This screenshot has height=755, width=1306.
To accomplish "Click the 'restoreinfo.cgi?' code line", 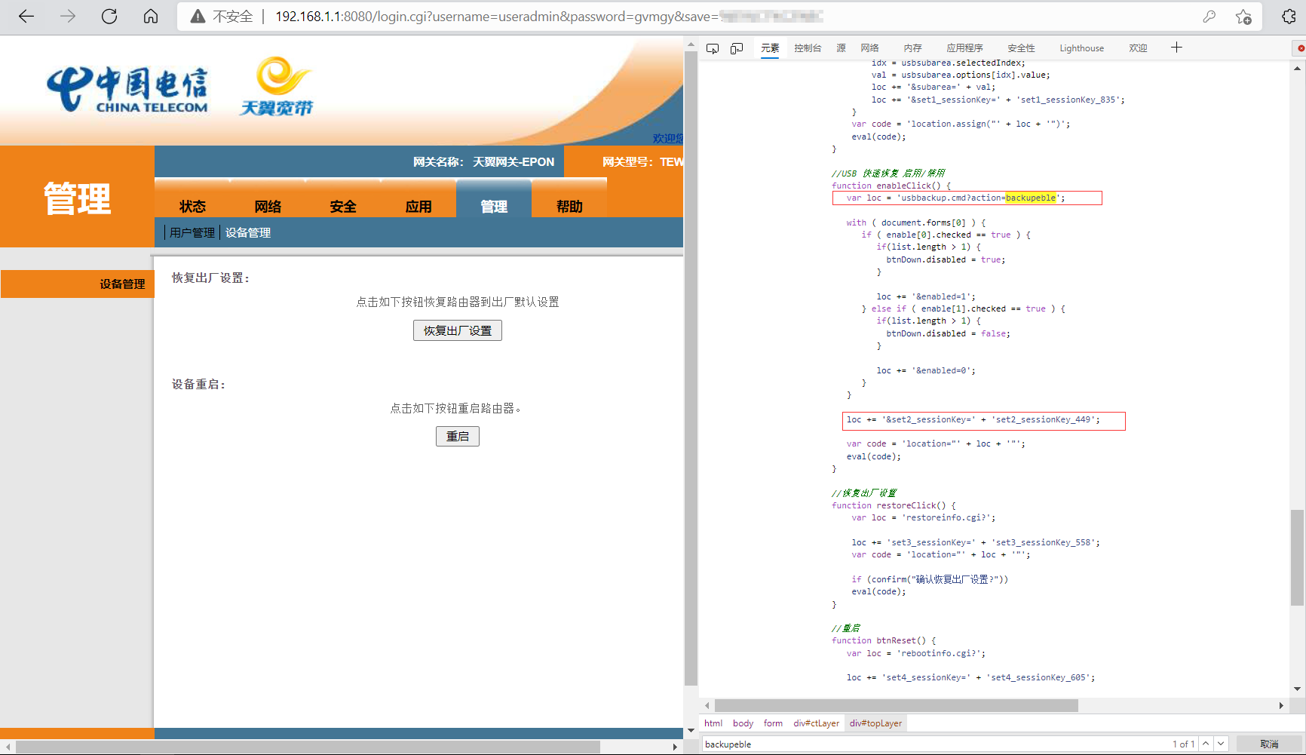I will tap(924, 517).
